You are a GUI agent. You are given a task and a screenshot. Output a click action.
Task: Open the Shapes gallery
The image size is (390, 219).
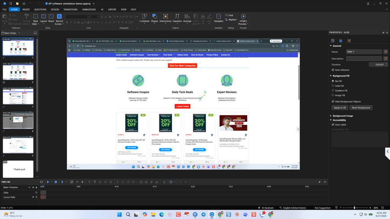(155, 18)
